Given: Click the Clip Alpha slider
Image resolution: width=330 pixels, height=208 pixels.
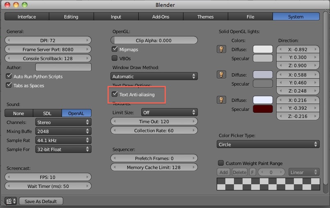Looking at the screenshot, I should [154, 40].
